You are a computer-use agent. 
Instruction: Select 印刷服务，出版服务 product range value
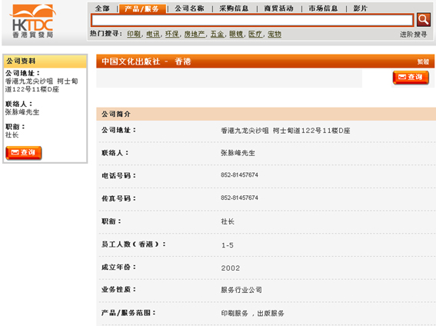[x=252, y=313]
